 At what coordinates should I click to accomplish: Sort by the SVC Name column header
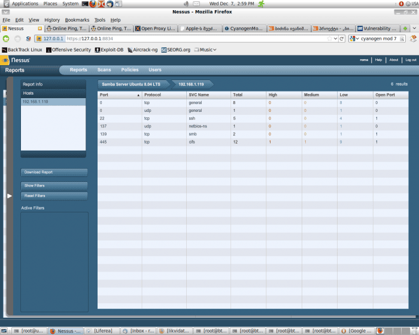click(208, 95)
